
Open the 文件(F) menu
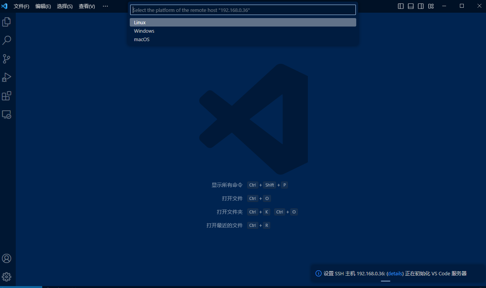click(x=21, y=7)
